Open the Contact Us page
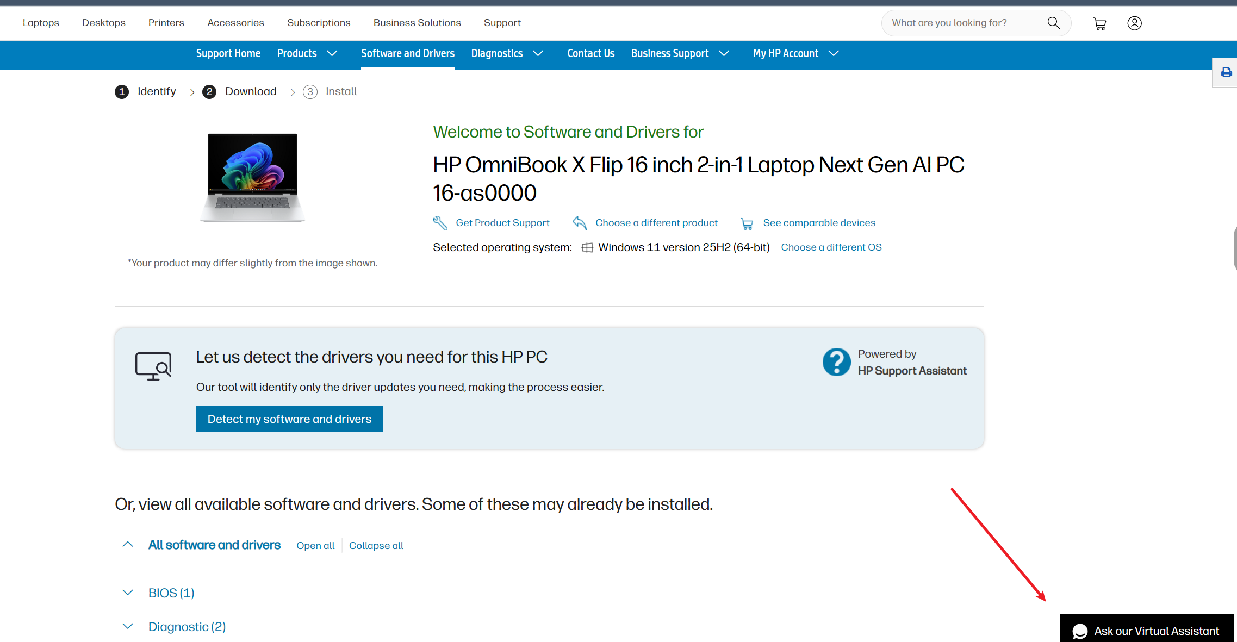 [591, 53]
